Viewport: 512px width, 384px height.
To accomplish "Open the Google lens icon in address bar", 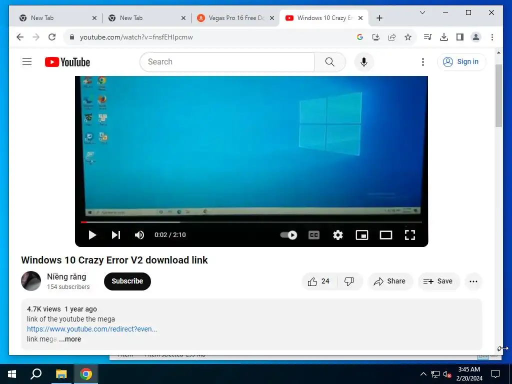I will pos(360,37).
